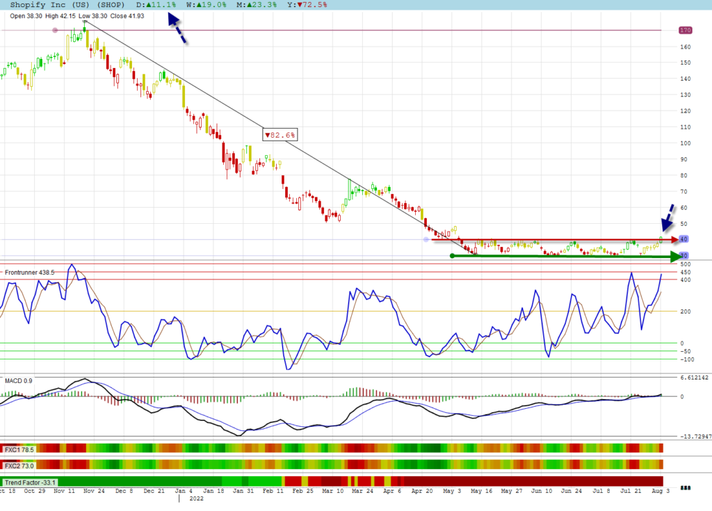Click the 70 mark on the price axis
Viewport: 712px width, 511px height.
point(683,192)
